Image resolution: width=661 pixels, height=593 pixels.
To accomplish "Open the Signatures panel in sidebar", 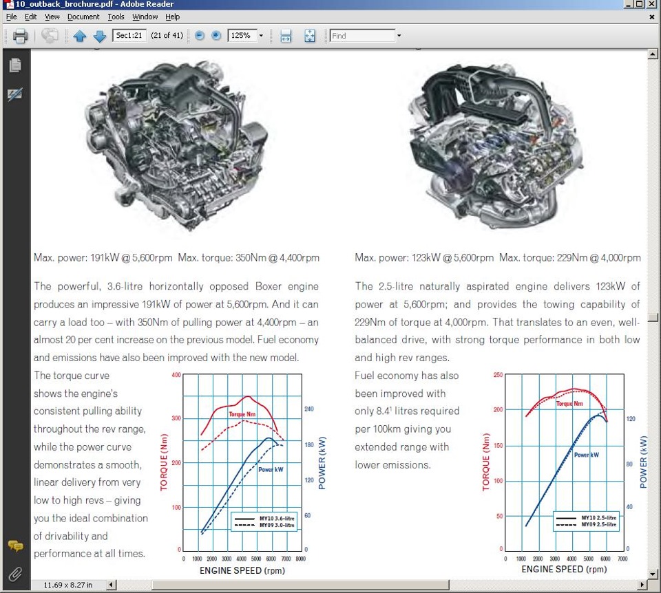I will [15, 94].
